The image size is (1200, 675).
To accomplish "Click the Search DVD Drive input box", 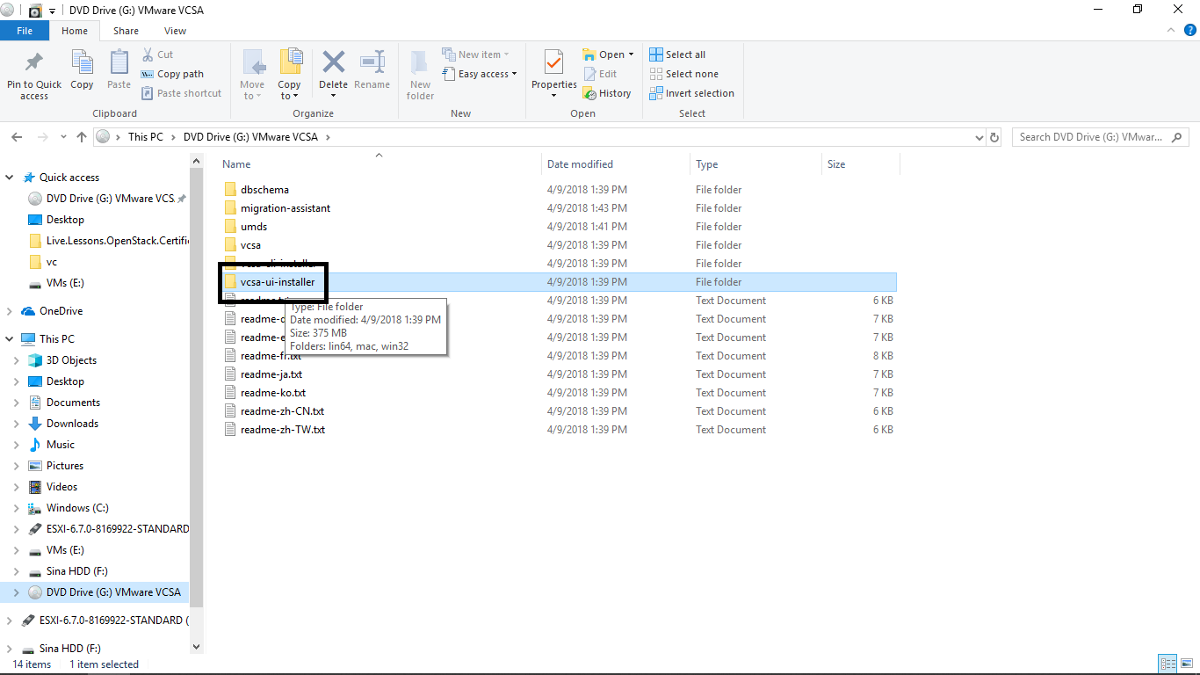I will pos(1092,137).
